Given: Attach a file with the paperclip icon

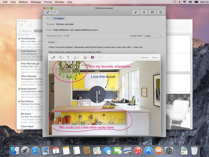Looking at the screenshot, I should 136,12.
